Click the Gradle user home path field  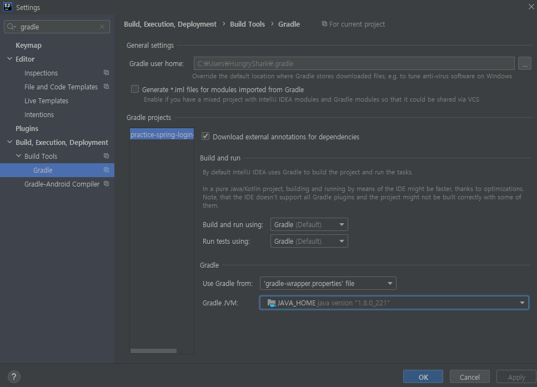pyautogui.click(x=354, y=63)
